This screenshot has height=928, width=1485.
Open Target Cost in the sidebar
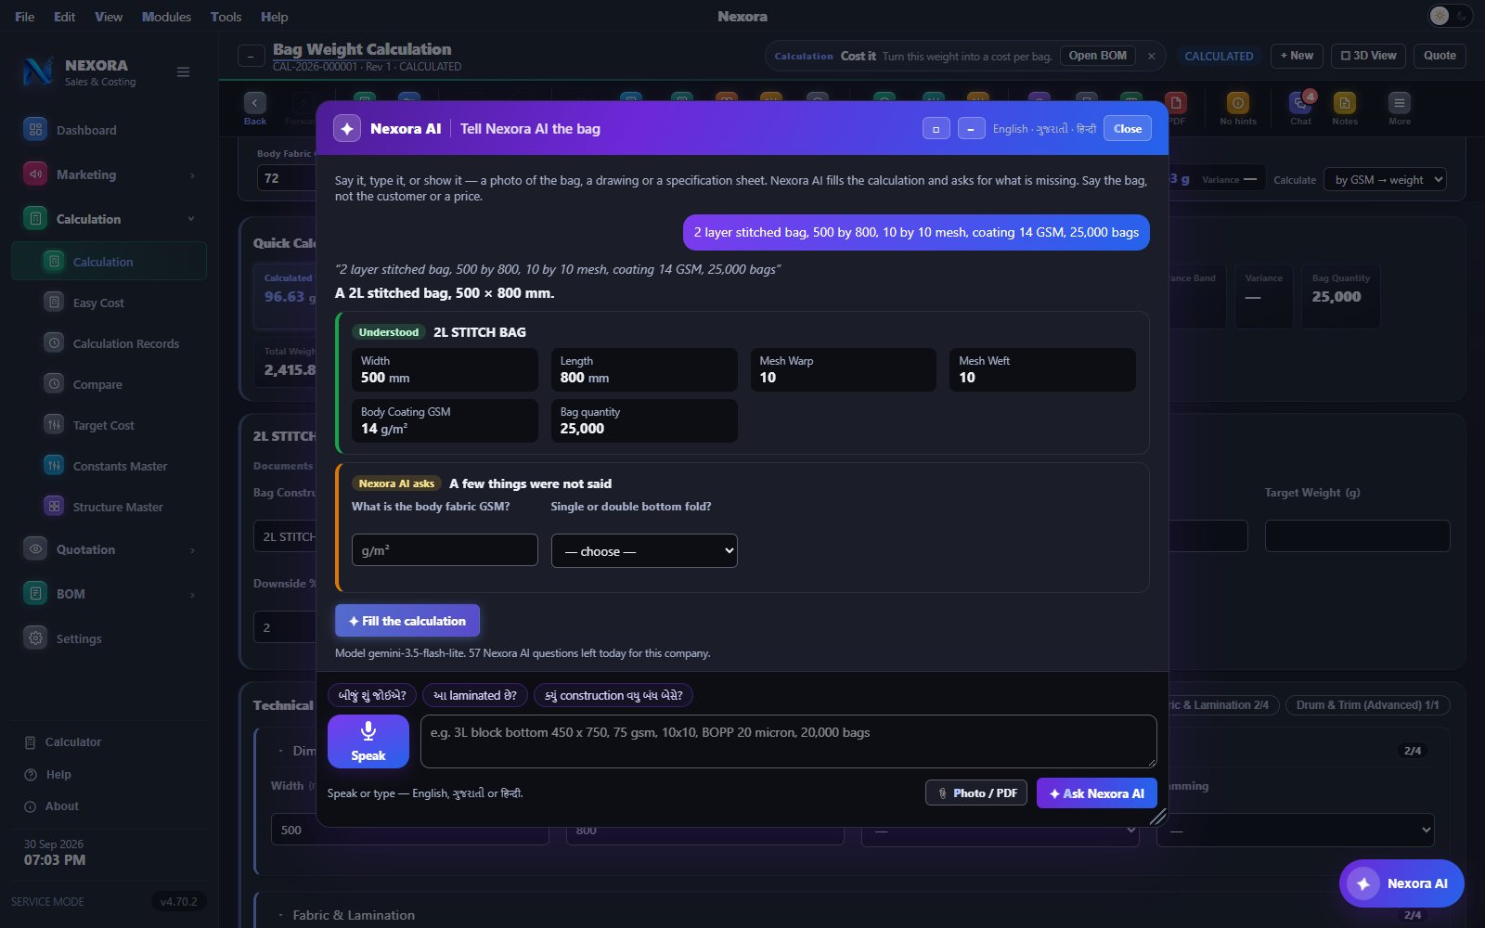click(109, 425)
